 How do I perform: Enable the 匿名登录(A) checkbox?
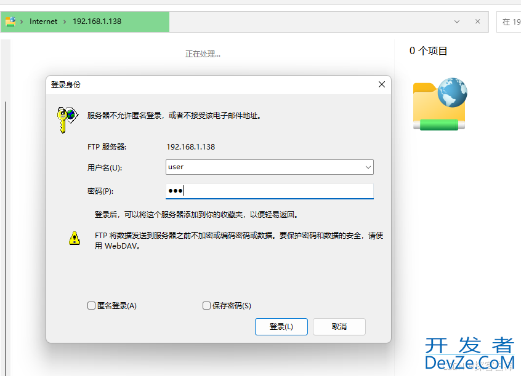tap(91, 306)
